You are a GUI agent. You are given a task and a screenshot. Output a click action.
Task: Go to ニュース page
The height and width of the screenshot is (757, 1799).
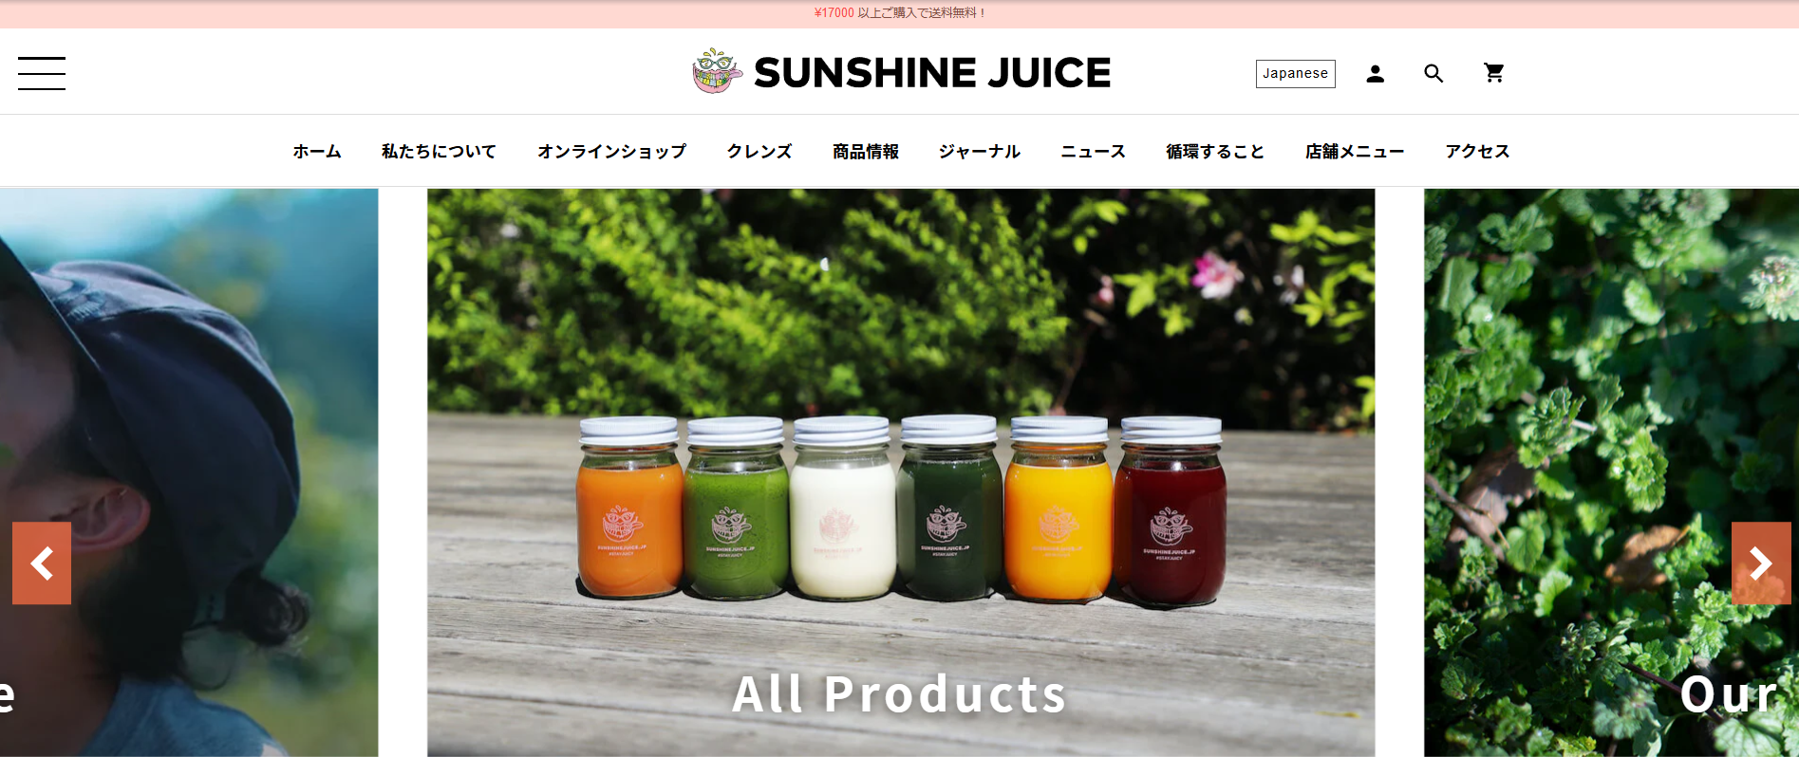pos(1093,151)
